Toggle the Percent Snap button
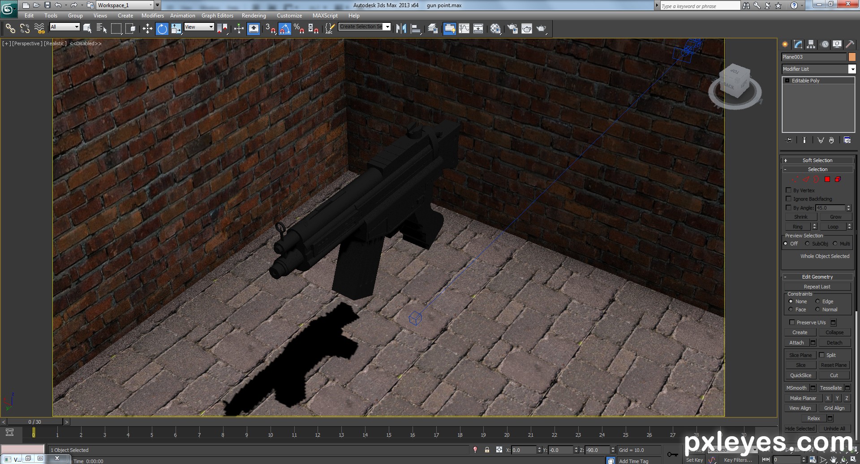Screen dimensions: 860x464 coord(299,29)
